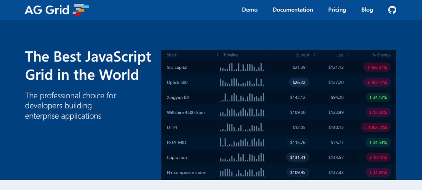The height and width of the screenshot is (190, 422).
Task: Sort by % Change column header
Action: [x=381, y=55]
